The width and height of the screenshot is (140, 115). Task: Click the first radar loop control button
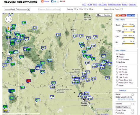tap(119, 99)
